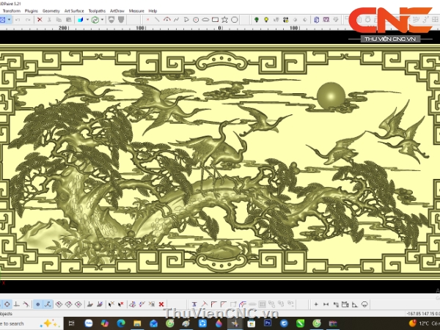Click the sun disc in the relief
Viewport: 440px width, 330px height.
[330, 96]
